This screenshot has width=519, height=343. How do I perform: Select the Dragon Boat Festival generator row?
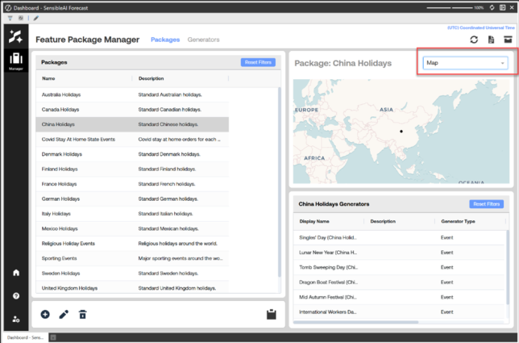click(x=400, y=282)
